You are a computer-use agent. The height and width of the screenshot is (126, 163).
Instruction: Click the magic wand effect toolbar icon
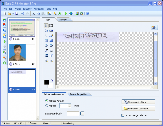pyautogui.click(x=55, y=14)
